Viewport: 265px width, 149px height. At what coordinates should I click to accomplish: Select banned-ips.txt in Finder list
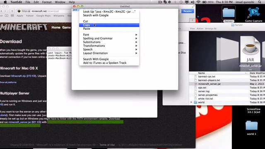227,77
